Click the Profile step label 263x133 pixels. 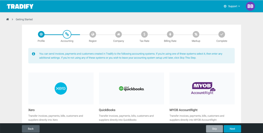click(41, 41)
